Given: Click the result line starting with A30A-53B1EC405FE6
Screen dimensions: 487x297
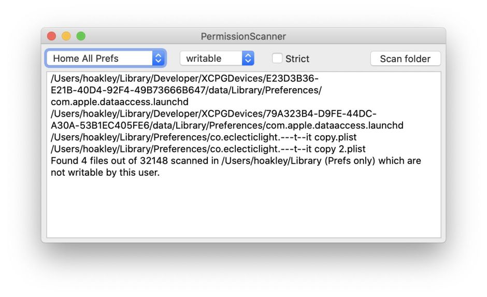Looking at the screenshot, I should tap(227, 125).
